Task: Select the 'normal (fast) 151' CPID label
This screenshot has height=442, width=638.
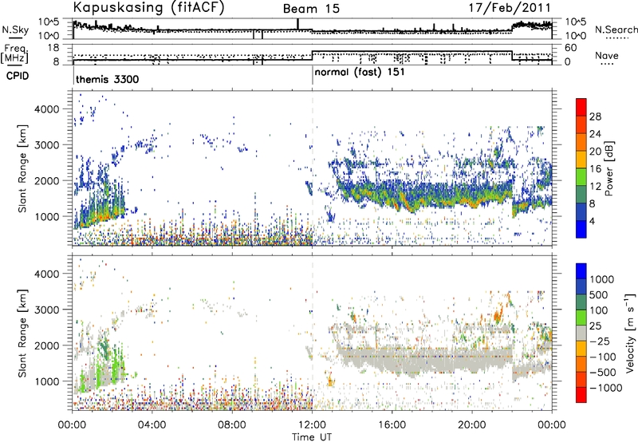Action: coord(360,72)
